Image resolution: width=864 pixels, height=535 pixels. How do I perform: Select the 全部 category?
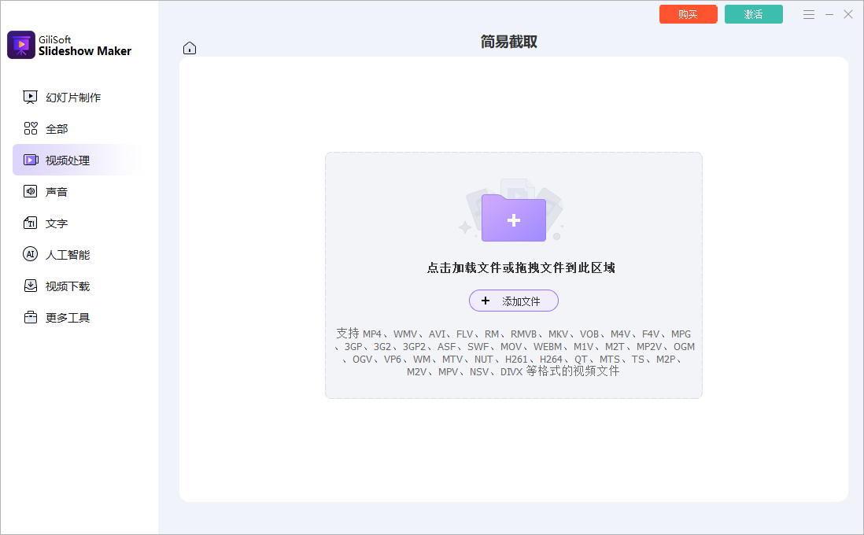click(57, 129)
